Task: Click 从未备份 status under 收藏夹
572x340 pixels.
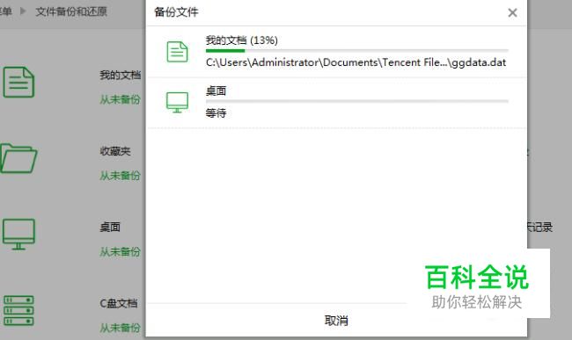Action: pyautogui.click(x=120, y=176)
